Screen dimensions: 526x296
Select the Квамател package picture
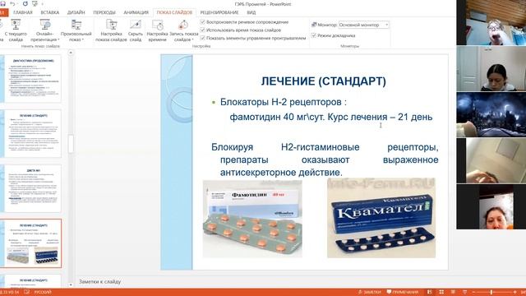pos(381,218)
